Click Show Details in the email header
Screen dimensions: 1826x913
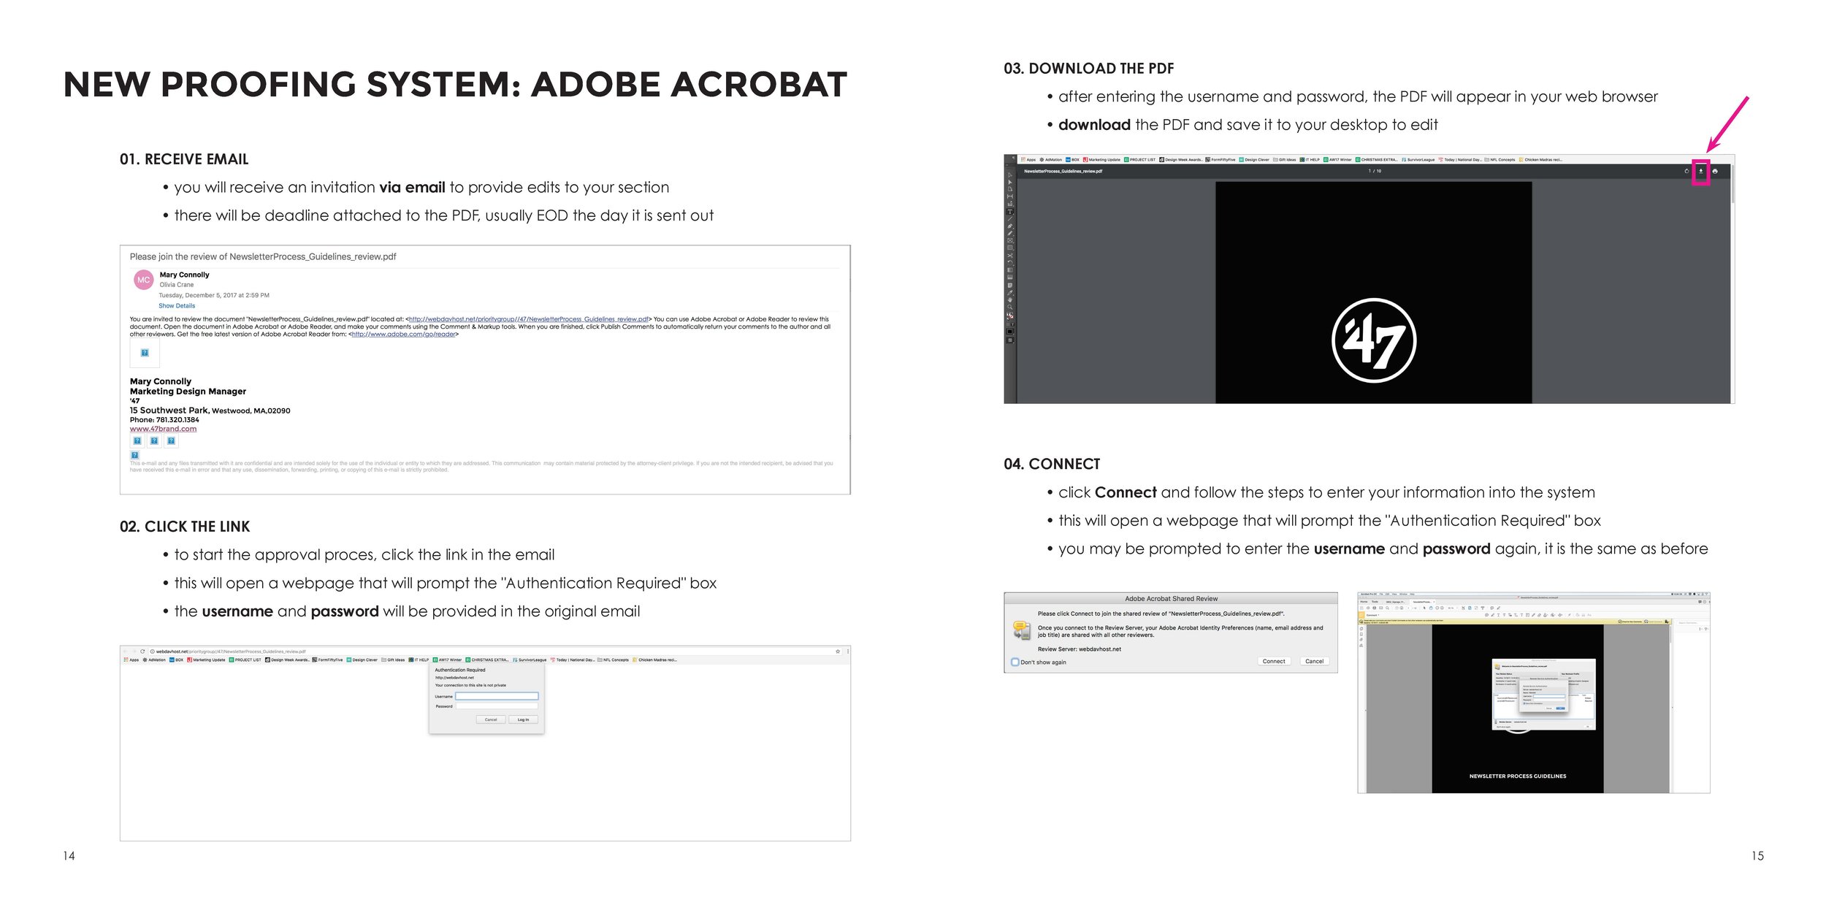click(177, 306)
